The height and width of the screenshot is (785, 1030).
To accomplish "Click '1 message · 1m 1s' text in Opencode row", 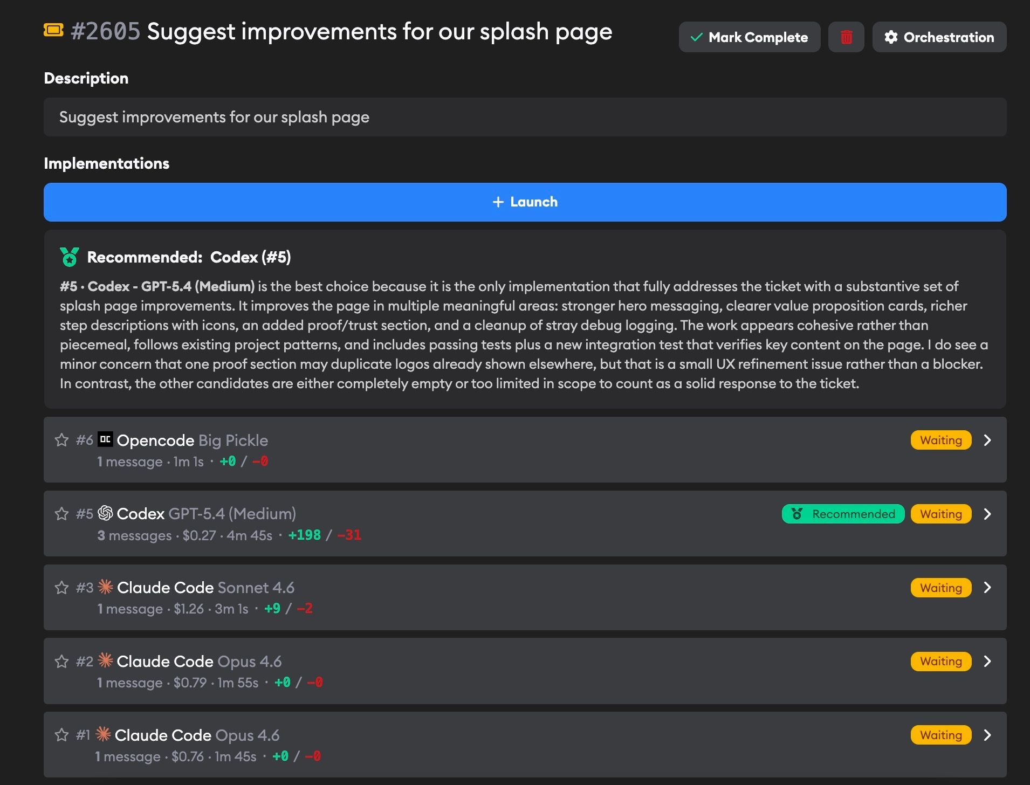I will coord(150,462).
